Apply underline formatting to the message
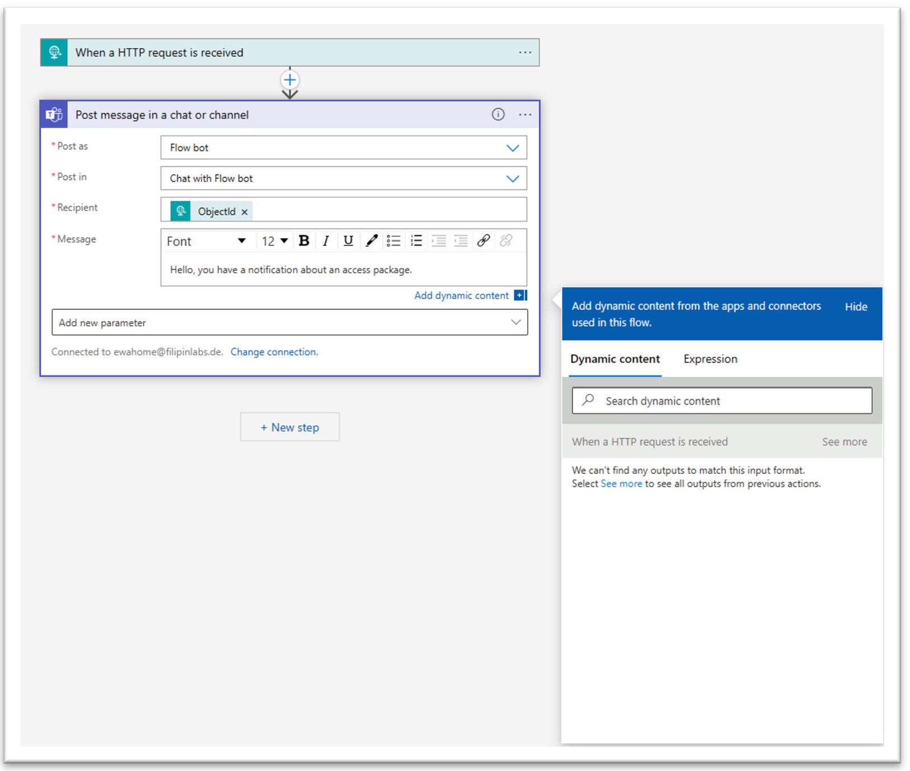Viewport: 910px width, 771px height. pos(348,241)
